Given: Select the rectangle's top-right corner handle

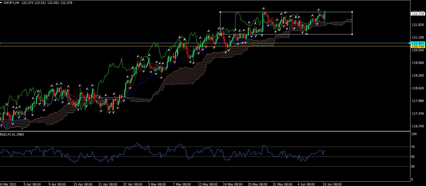Looking at the screenshot, I should click(352, 12).
